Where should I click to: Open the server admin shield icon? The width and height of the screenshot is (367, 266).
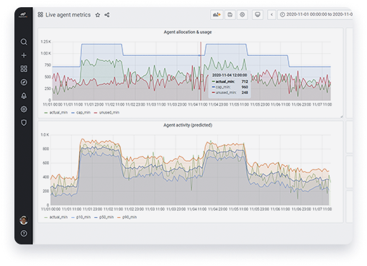pyautogui.click(x=24, y=123)
